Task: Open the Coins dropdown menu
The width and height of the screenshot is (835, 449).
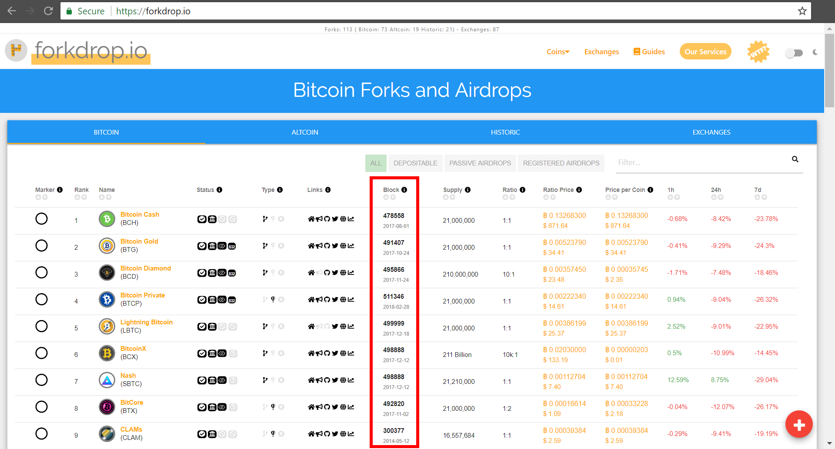Action: coord(558,52)
